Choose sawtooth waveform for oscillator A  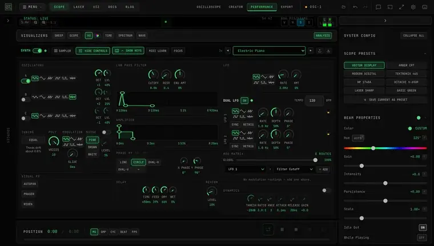(x=50, y=78)
